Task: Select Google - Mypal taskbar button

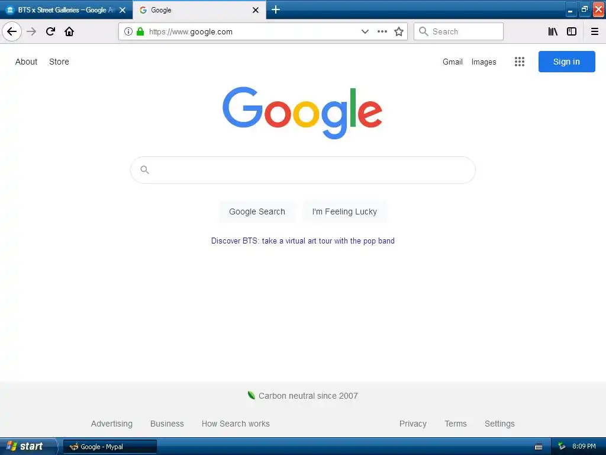Action: pyautogui.click(x=110, y=447)
